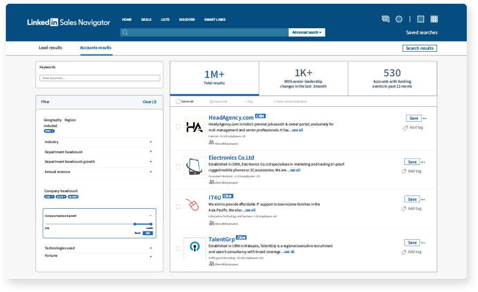Image resolution: width=478 pixels, height=292 pixels.
Task: Check the IT4U result checkbox
Action: tap(178, 207)
